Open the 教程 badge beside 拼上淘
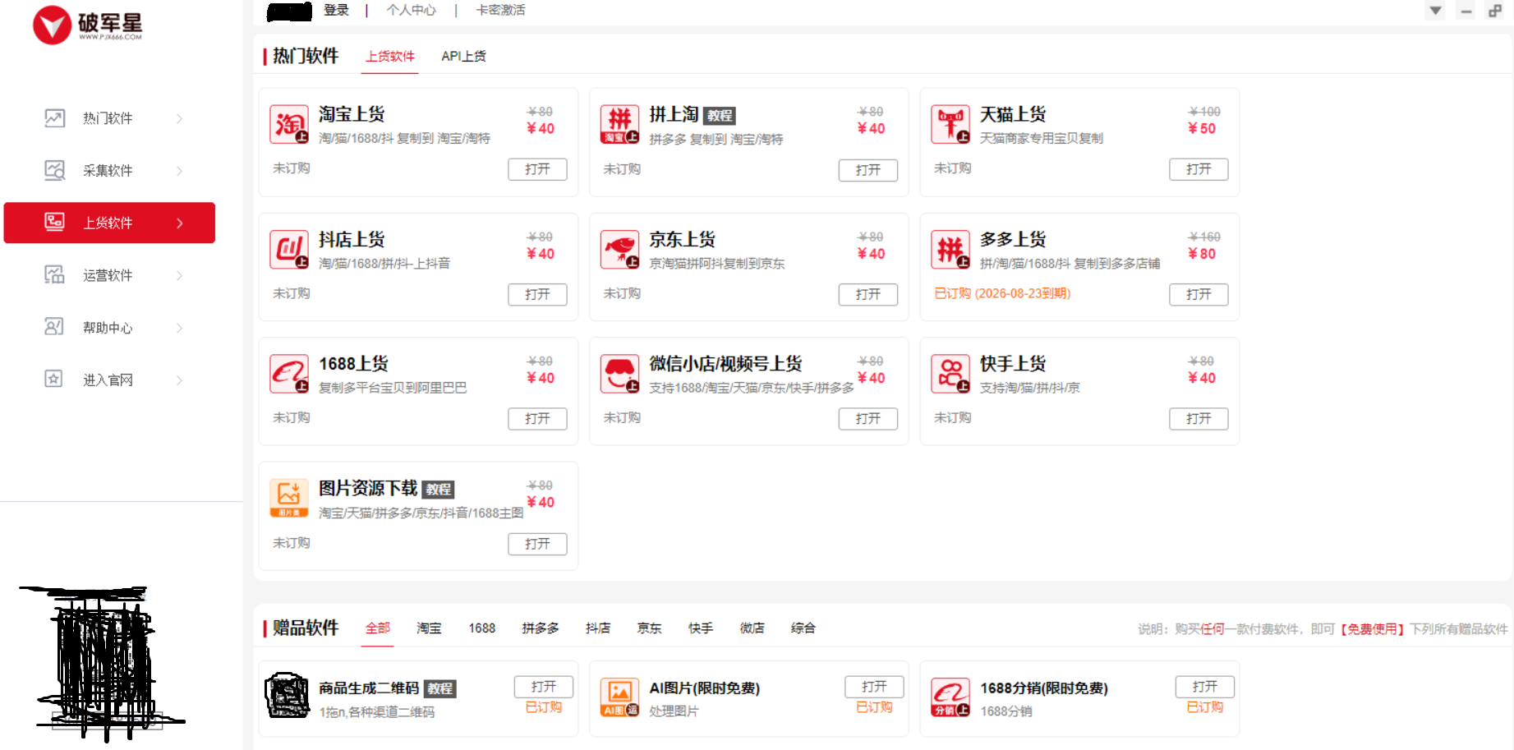This screenshot has width=1514, height=750. tap(720, 116)
